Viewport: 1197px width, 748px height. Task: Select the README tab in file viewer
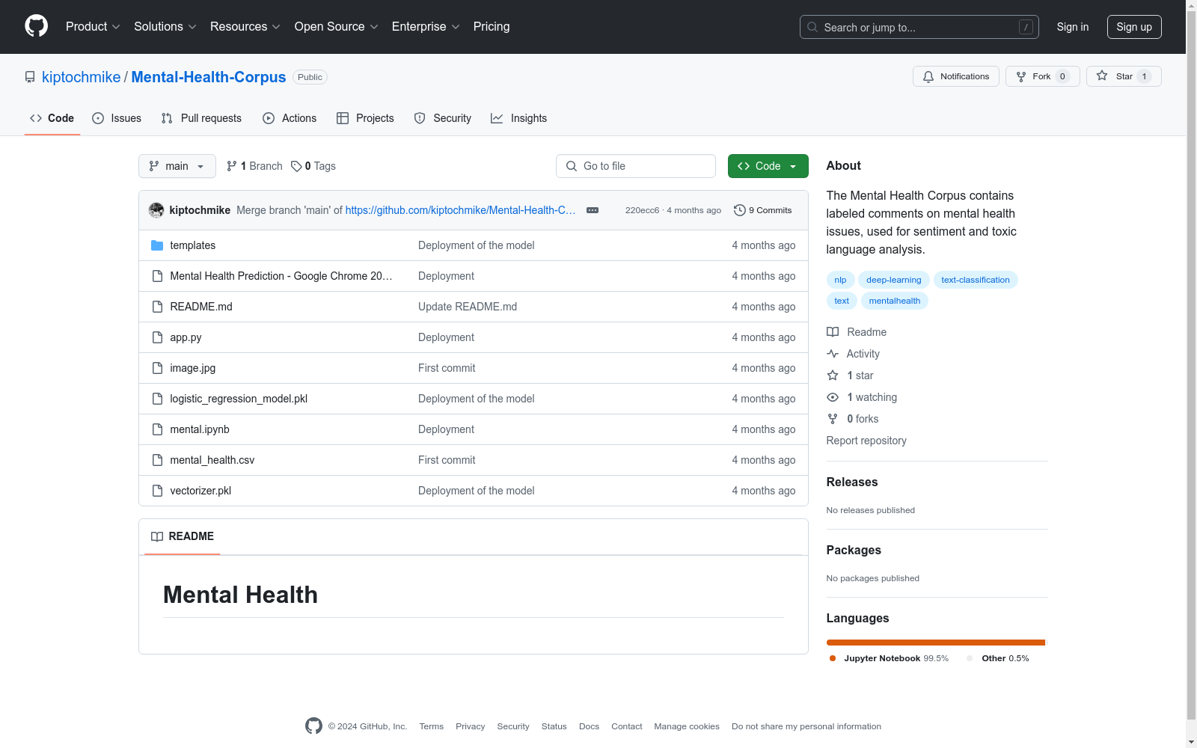pos(183,536)
